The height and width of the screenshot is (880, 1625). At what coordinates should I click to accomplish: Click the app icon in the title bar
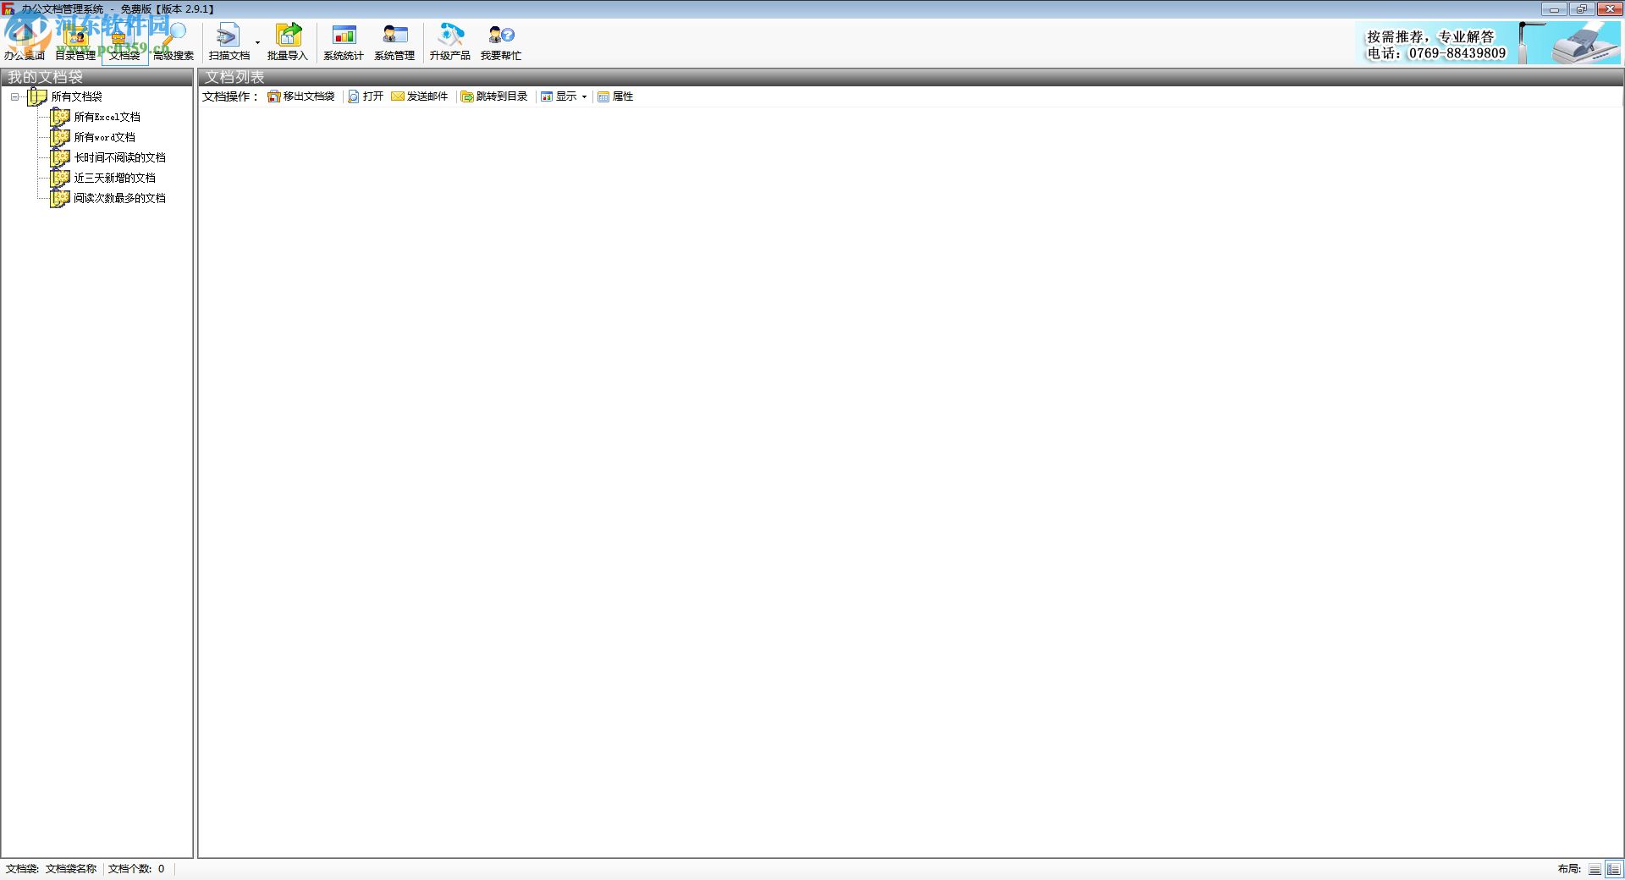pyautogui.click(x=8, y=9)
